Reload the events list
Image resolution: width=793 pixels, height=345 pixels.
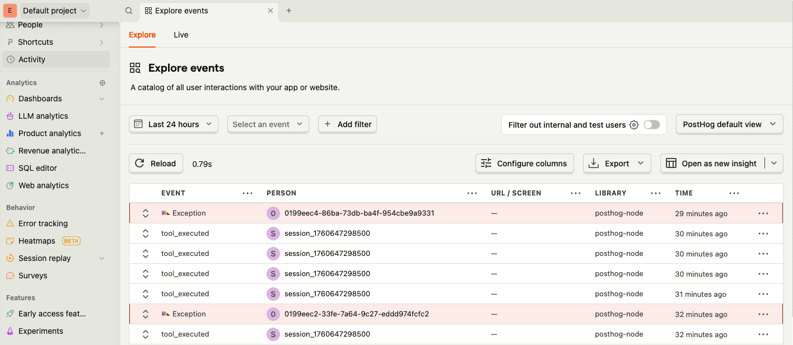[x=156, y=163]
